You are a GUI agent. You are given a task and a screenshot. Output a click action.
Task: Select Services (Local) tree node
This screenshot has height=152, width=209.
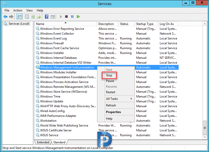(x=17, y=24)
